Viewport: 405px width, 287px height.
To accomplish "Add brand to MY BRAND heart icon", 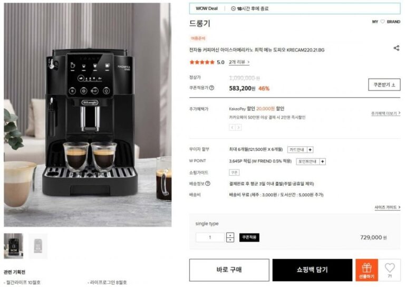I will [382, 22].
